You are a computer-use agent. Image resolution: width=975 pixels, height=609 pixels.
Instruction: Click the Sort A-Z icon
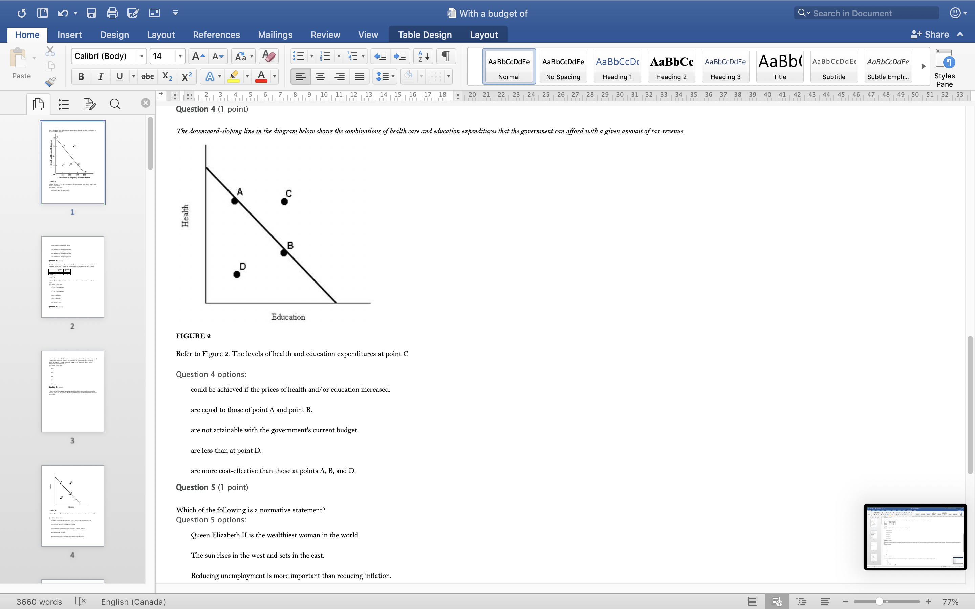point(423,56)
